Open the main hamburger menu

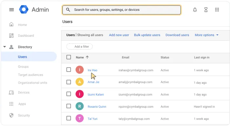click(11, 10)
